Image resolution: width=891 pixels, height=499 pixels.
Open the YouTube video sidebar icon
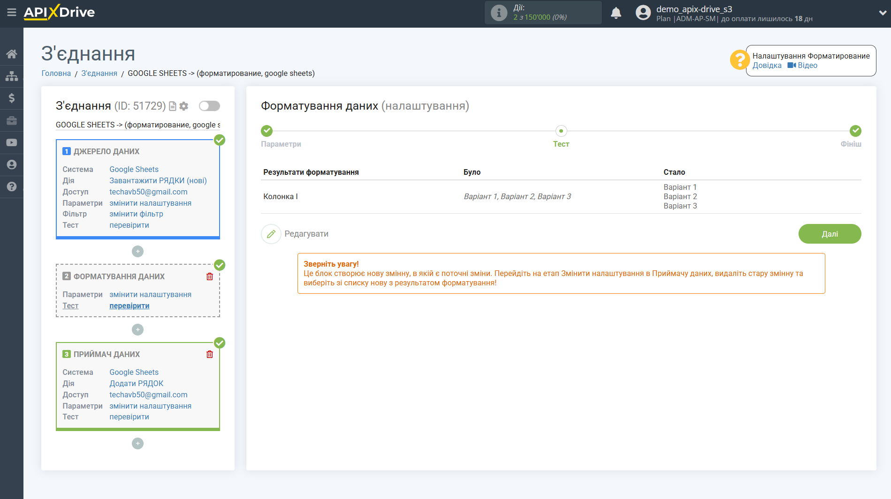pos(12,142)
